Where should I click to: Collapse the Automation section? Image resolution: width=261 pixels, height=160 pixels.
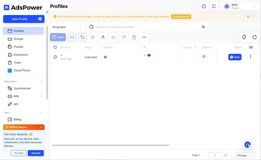click(x=41, y=81)
